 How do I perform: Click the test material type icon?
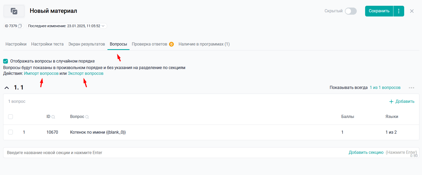pos(14,11)
